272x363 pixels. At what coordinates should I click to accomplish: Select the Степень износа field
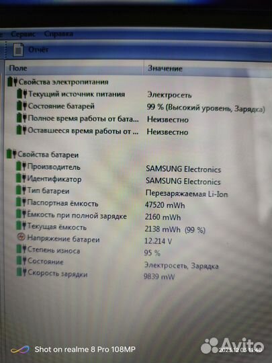54,250
